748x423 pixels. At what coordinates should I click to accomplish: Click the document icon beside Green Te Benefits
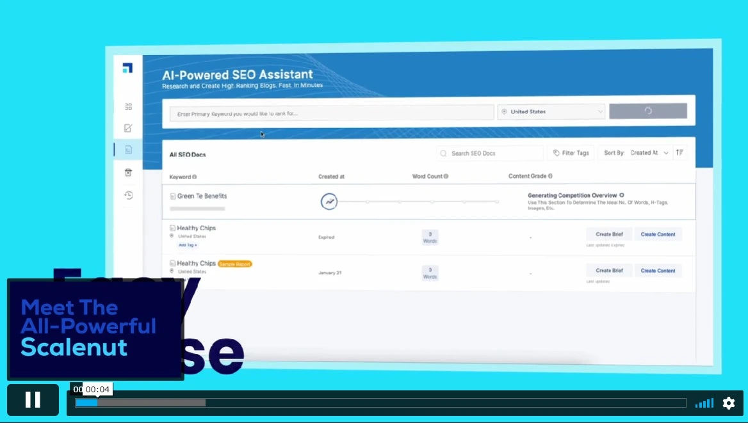(173, 196)
